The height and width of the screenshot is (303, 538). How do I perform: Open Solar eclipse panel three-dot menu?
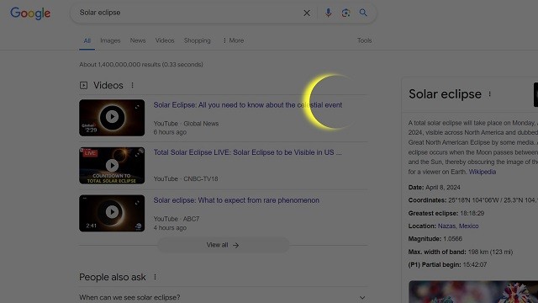[x=489, y=94]
